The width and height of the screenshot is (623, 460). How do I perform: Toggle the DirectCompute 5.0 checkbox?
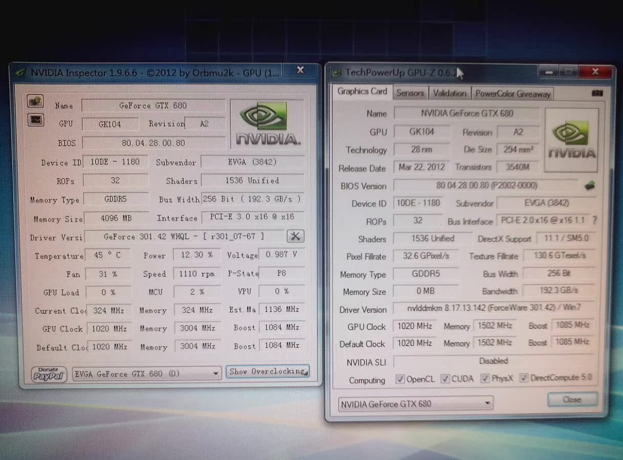pyautogui.click(x=523, y=378)
